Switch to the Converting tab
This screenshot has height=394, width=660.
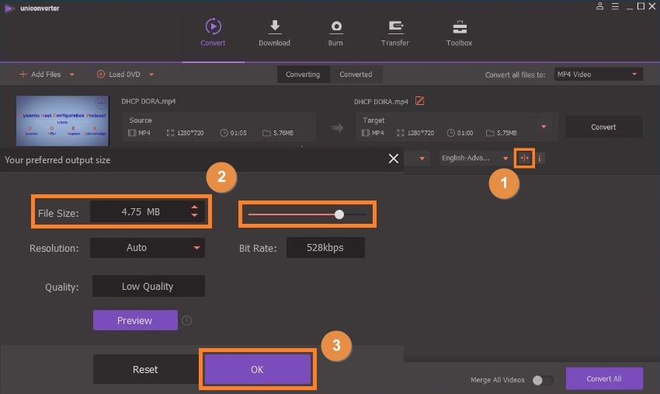coord(303,75)
